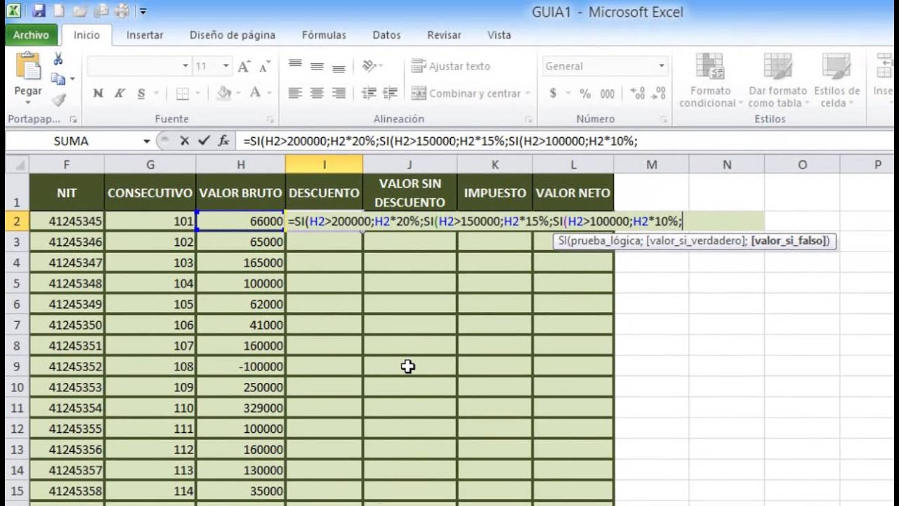Save the workbook from the quick access toolbar
The width and height of the screenshot is (899, 506).
(x=39, y=11)
